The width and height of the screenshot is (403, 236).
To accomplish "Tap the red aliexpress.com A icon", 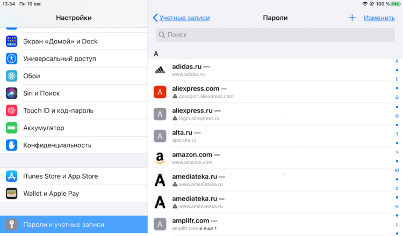I will click(160, 92).
